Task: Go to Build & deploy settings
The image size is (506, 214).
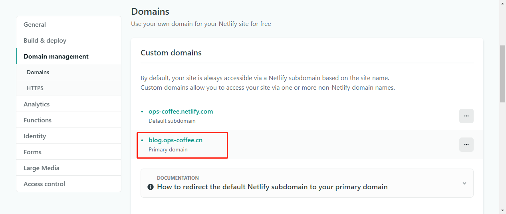Action: pyautogui.click(x=45, y=40)
